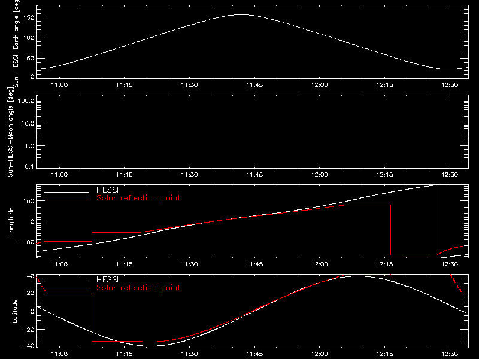The height and width of the screenshot is (359, 479).
Task: Select the 20 tick label on Latitude plot
Action: [31, 293]
